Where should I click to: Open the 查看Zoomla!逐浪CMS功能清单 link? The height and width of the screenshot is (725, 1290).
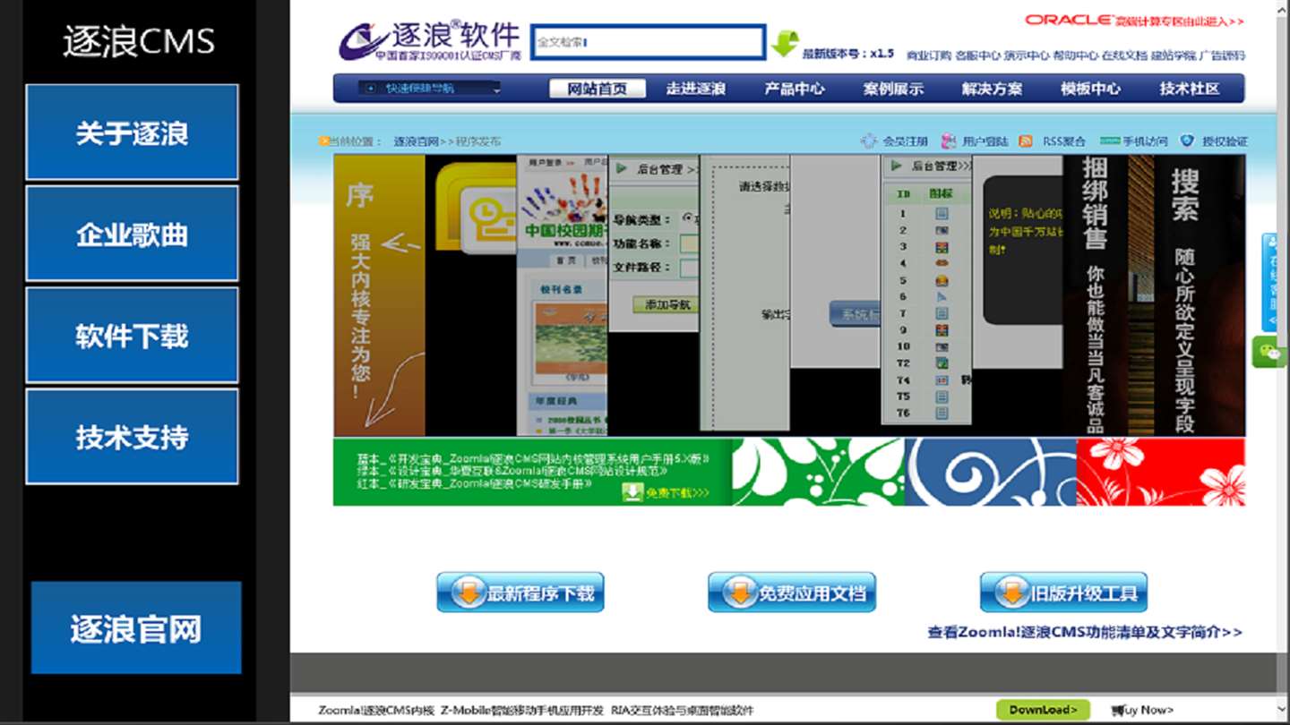(x=1085, y=632)
